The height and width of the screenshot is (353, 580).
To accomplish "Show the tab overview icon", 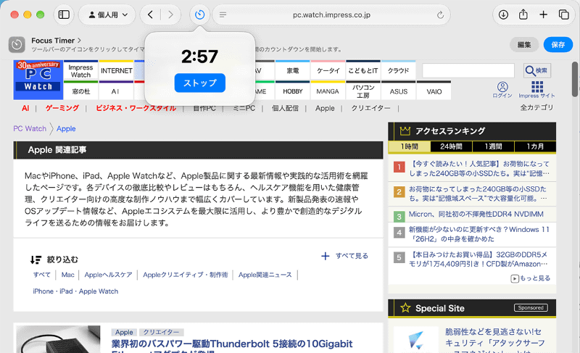I will click(x=564, y=14).
